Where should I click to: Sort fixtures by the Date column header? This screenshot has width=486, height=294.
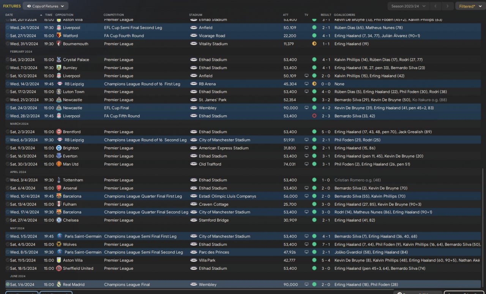pos(9,15)
